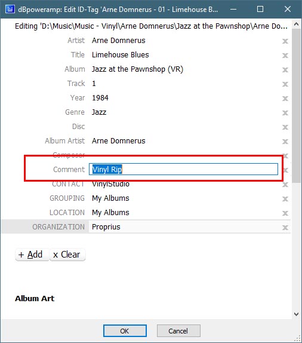Delete the GROUPING tag X icon
This screenshot has width=302, height=343.
coord(285,199)
